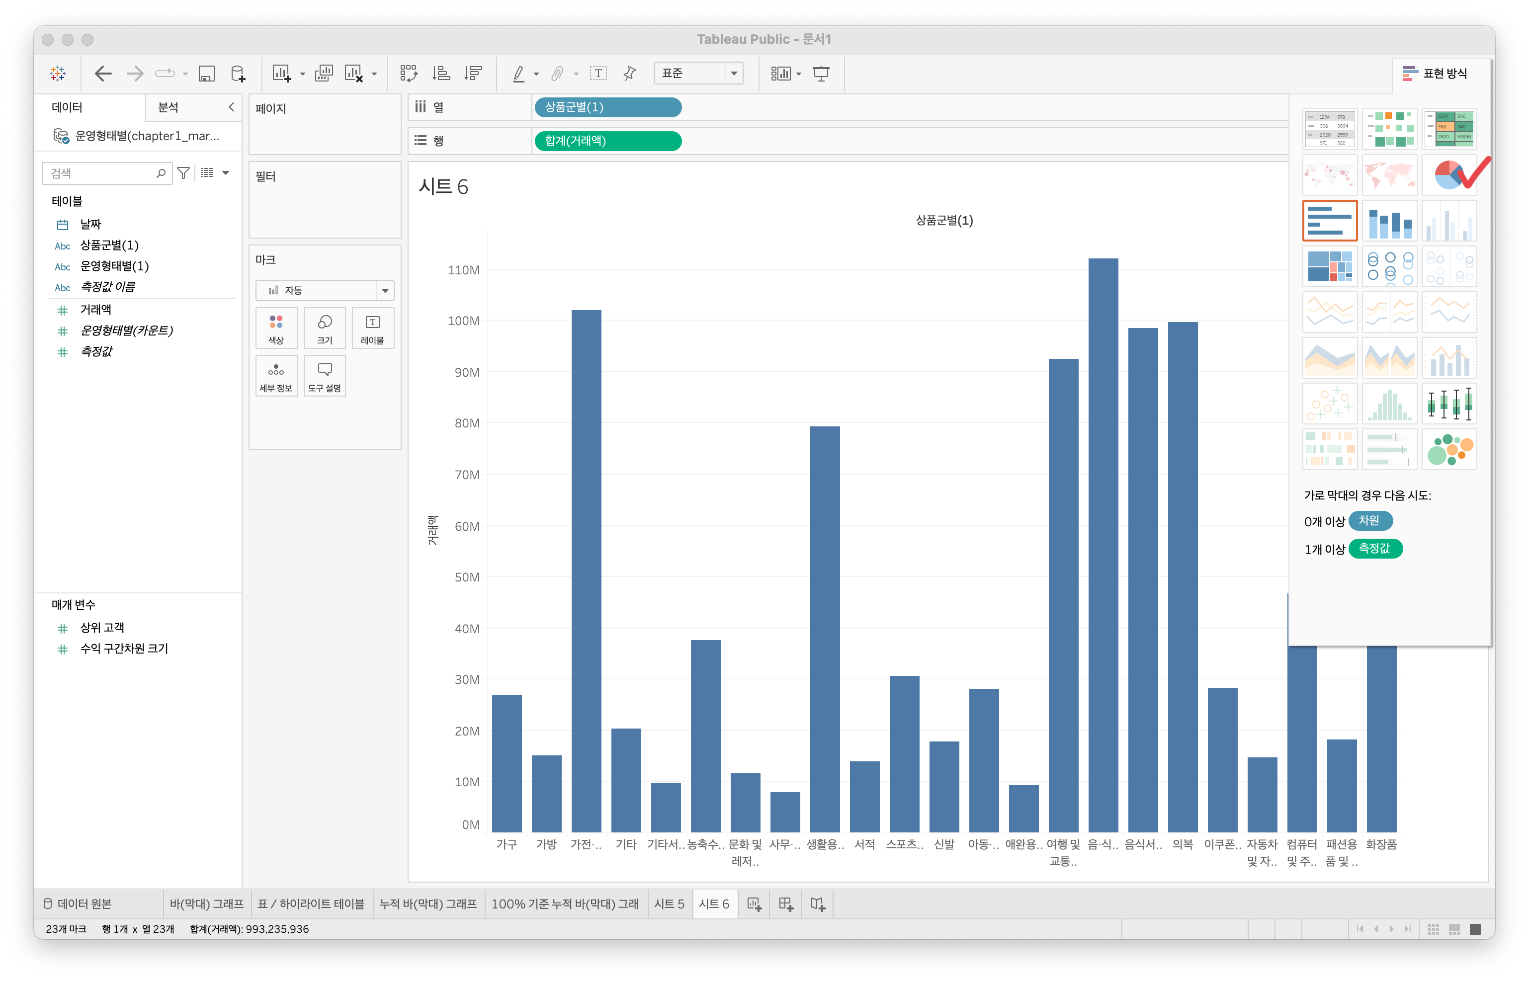This screenshot has height=981, width=1529.
Task: Select pie chart in Show Me panel
Action: coord(1449,174)
